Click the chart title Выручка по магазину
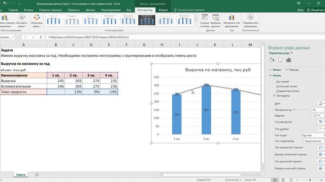The width and height of the screenshot is (325, 182). [x=218, y=70]
